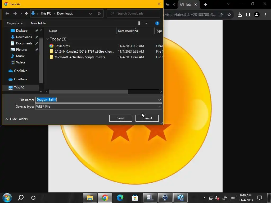Click the File name text field

[x=96, y=100]
